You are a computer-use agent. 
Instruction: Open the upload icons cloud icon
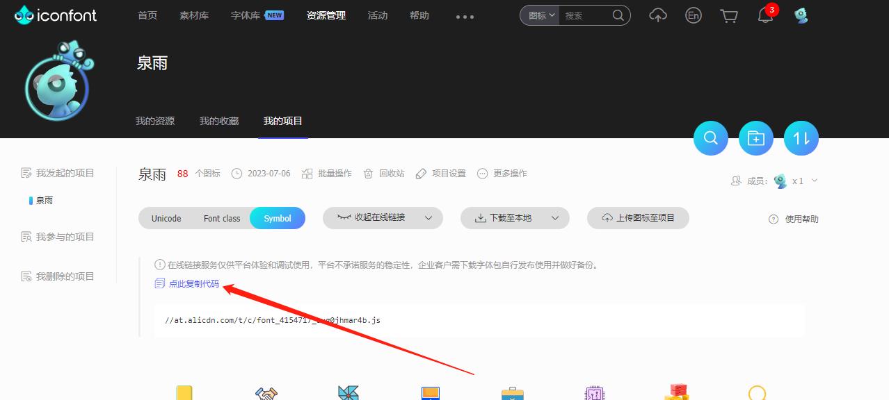[x=657, y=15]
